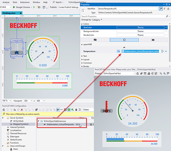Click the TextColor Theme color value
Screen dimensions: 171x151
[140, 27]
